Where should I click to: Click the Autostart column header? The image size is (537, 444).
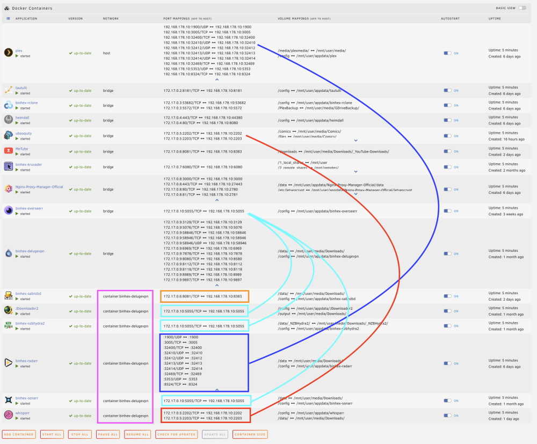click(x=450, y=18)
